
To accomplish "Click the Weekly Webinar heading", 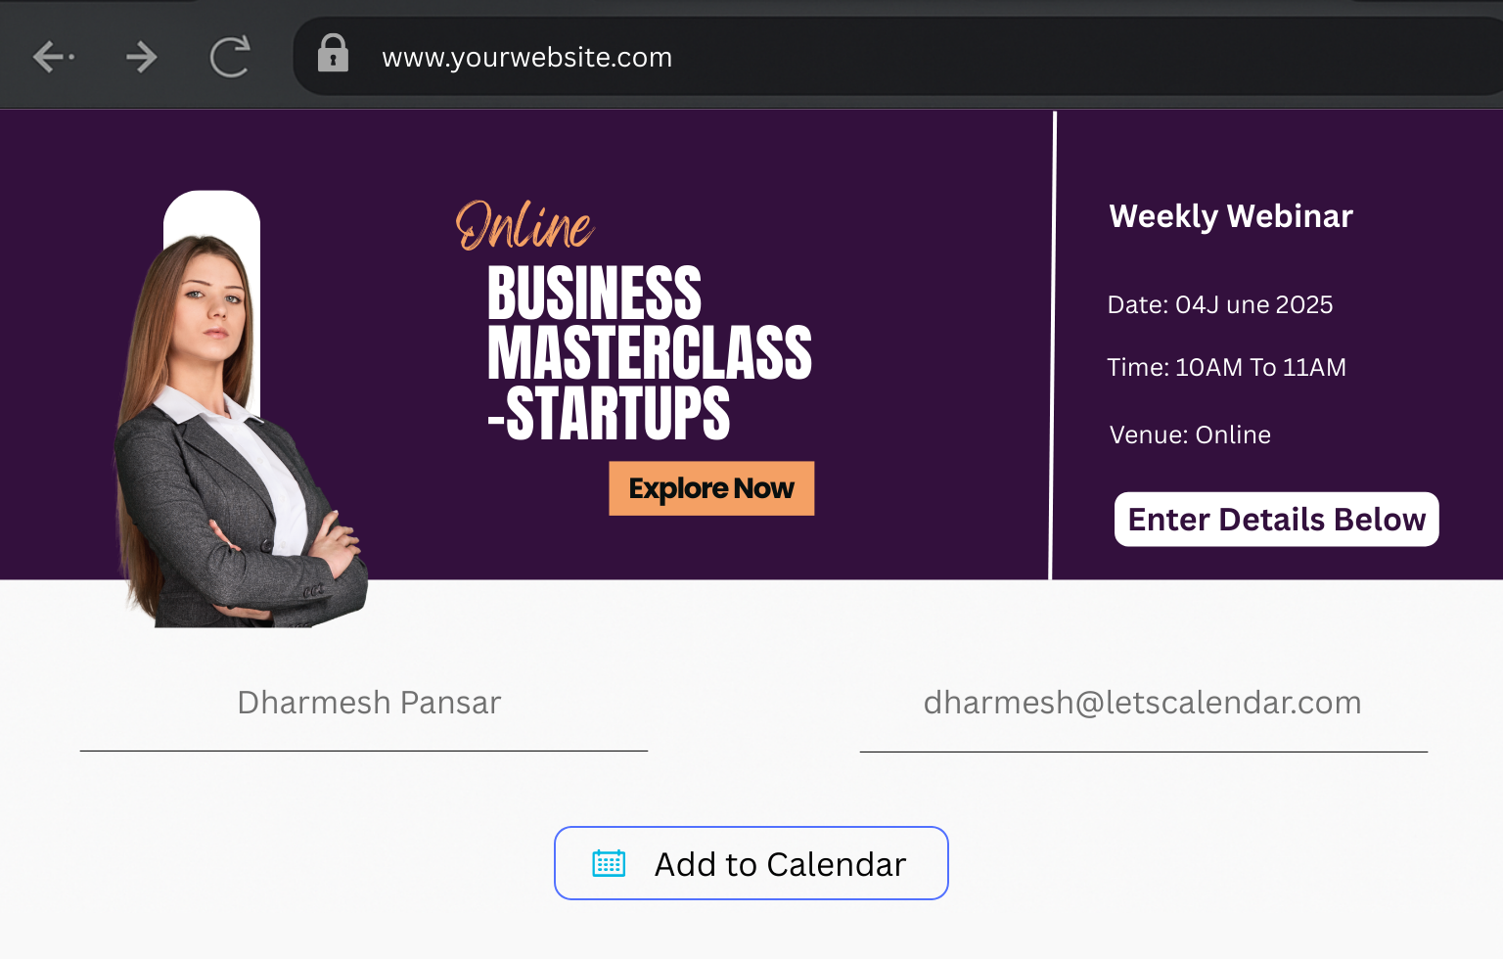I will click(1230, 216).
